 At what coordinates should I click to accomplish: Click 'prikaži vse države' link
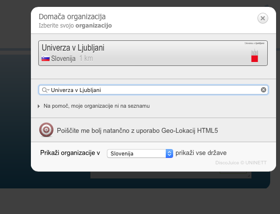point(201,153)
